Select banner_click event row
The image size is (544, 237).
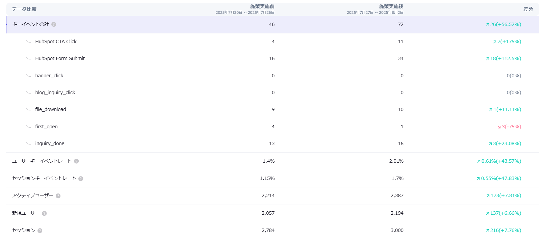tap(49, 76)
